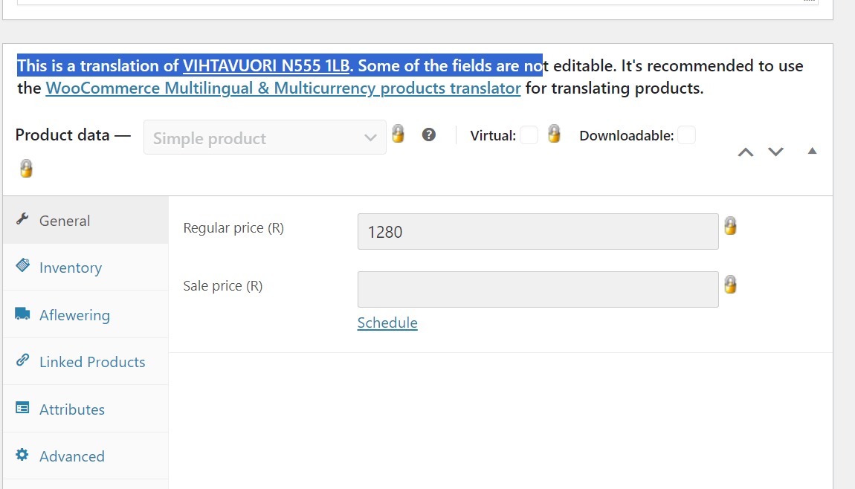Click the truck icon for Aflewering
This screenshot has height=489, width=855.
[x=22, y=314]
